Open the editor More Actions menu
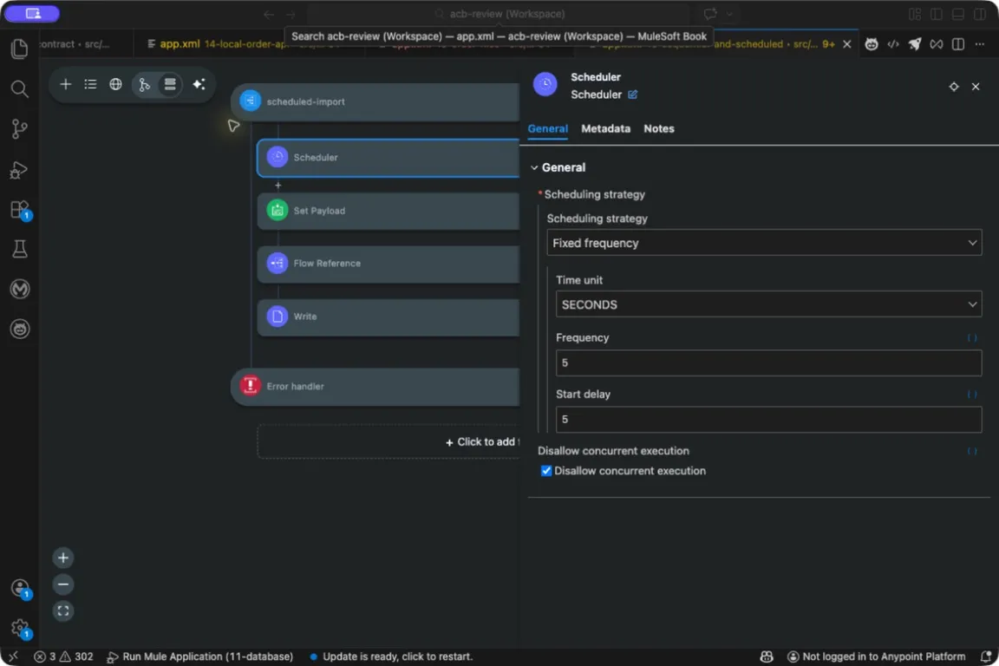 pos(980,44)
